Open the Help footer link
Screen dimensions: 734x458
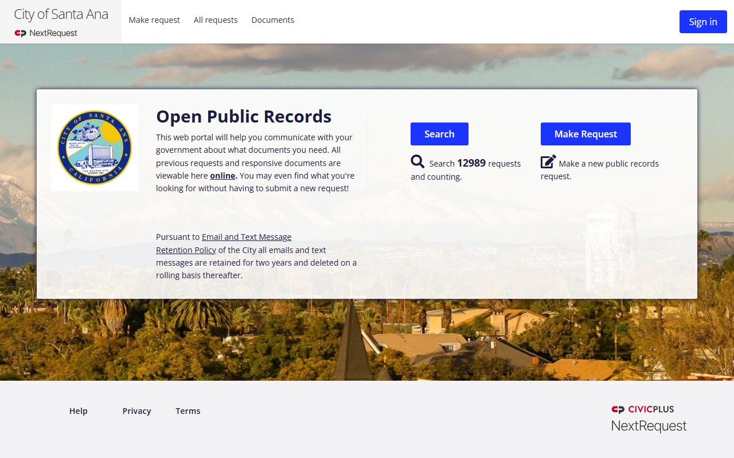pos(79,411)
